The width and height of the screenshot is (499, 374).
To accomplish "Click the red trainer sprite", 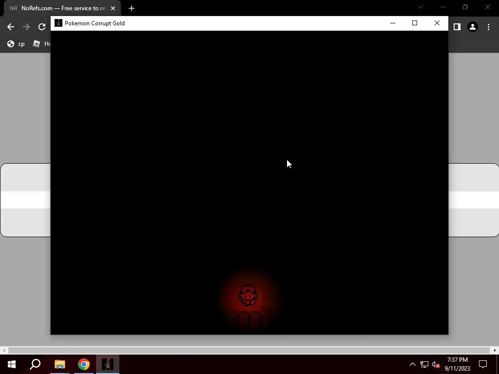I will pos(248,296).
